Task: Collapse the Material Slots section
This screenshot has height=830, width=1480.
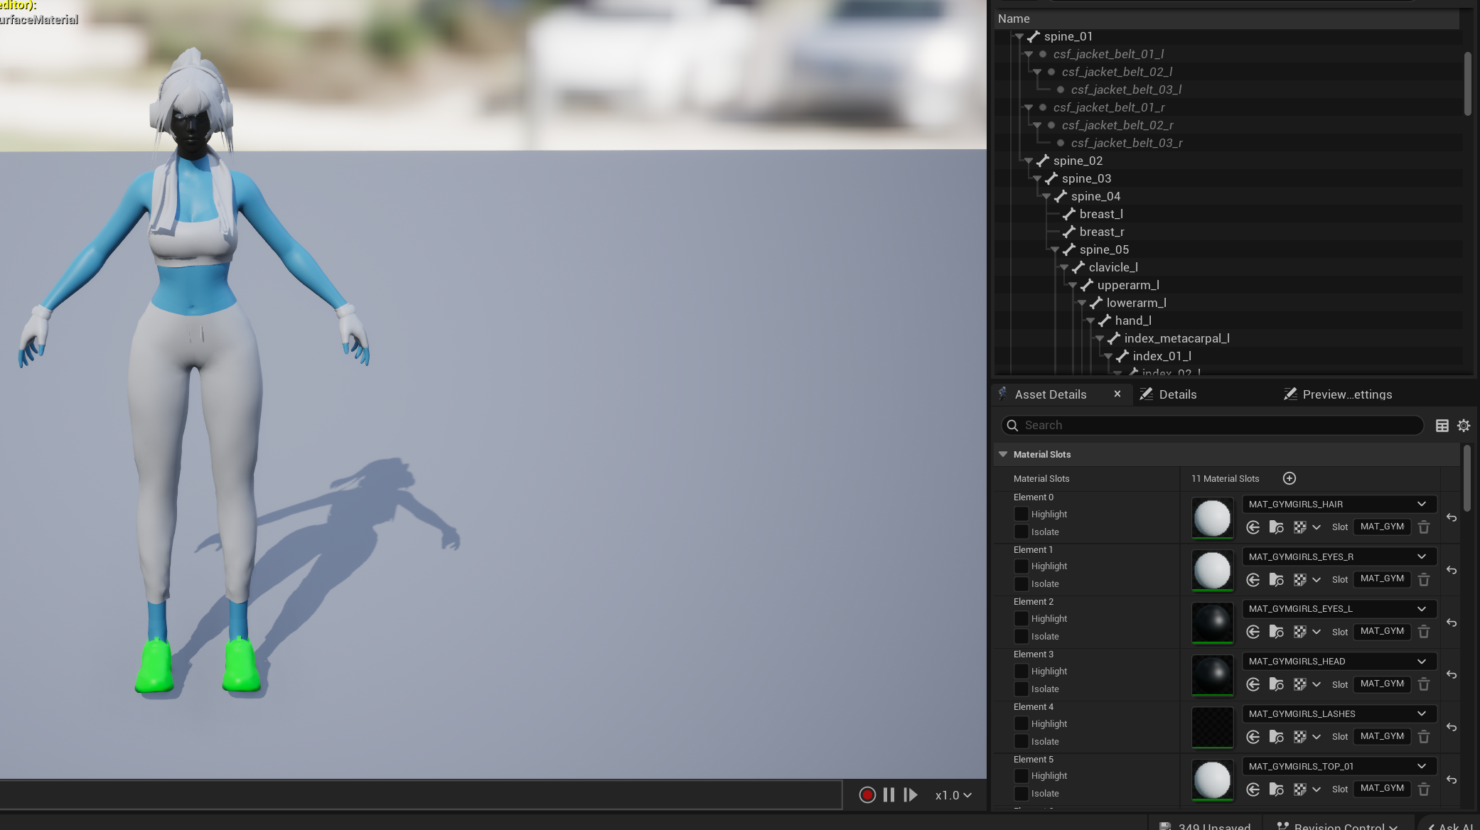Action: (x=1003, y=454)
